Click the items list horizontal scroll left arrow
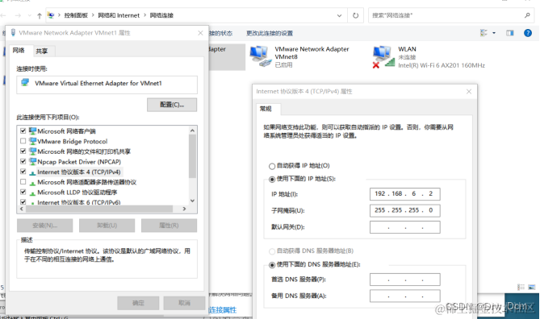This screenshot has height=319, width=540. point(22,209)
